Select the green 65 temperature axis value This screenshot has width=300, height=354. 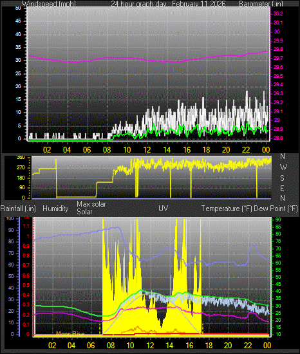coord(278,256)
